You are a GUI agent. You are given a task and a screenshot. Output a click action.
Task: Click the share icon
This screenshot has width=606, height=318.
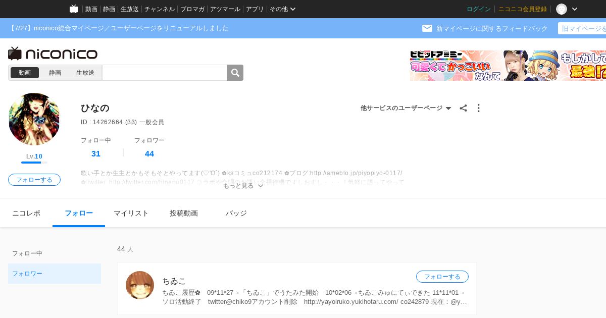[x=463, y=108]
